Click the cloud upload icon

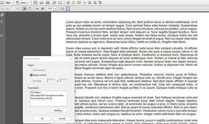(41, 2)
